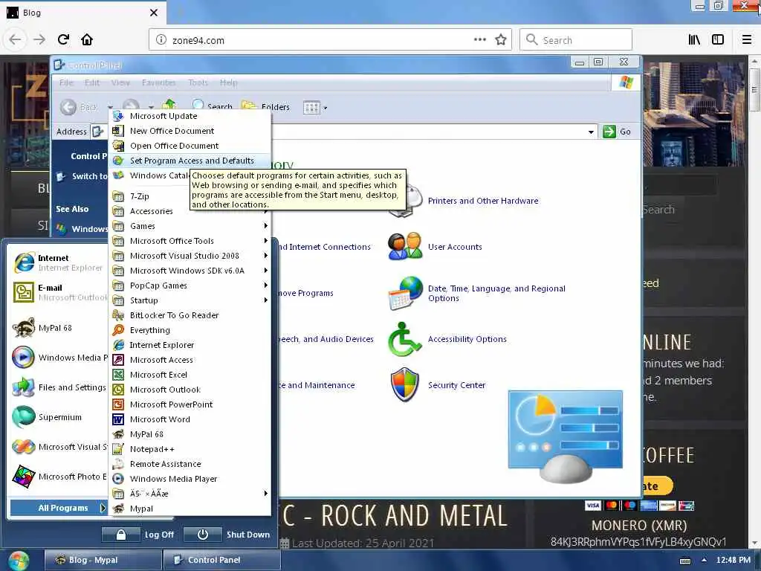Go to the browser home page

(x=87, y=39)
